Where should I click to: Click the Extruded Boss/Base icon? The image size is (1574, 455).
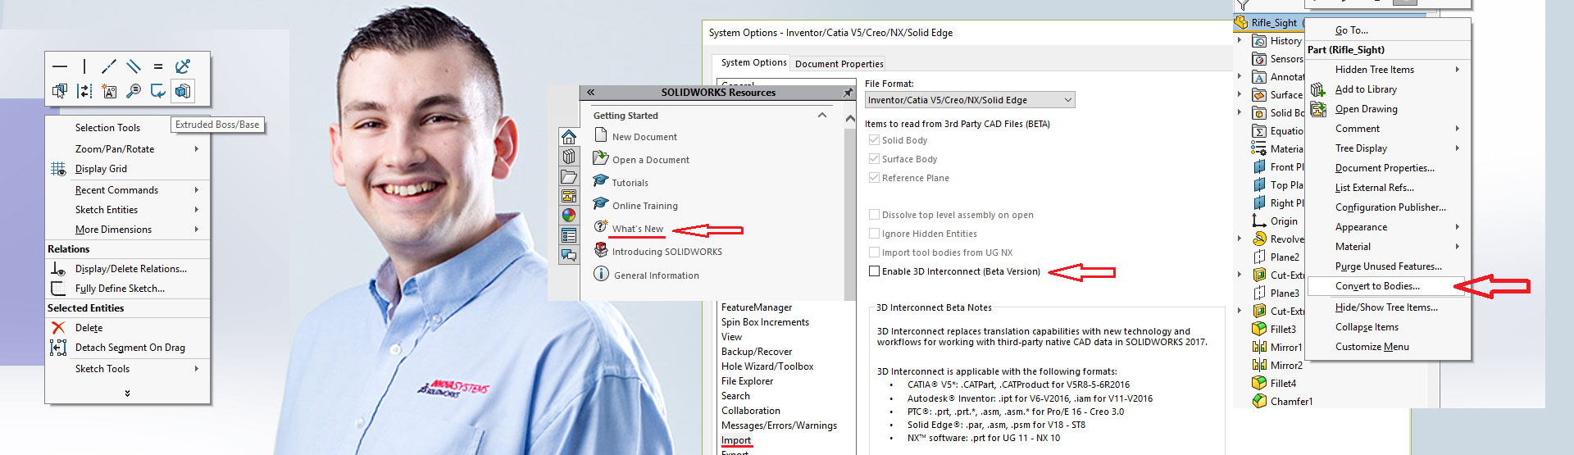click(183, 91)
